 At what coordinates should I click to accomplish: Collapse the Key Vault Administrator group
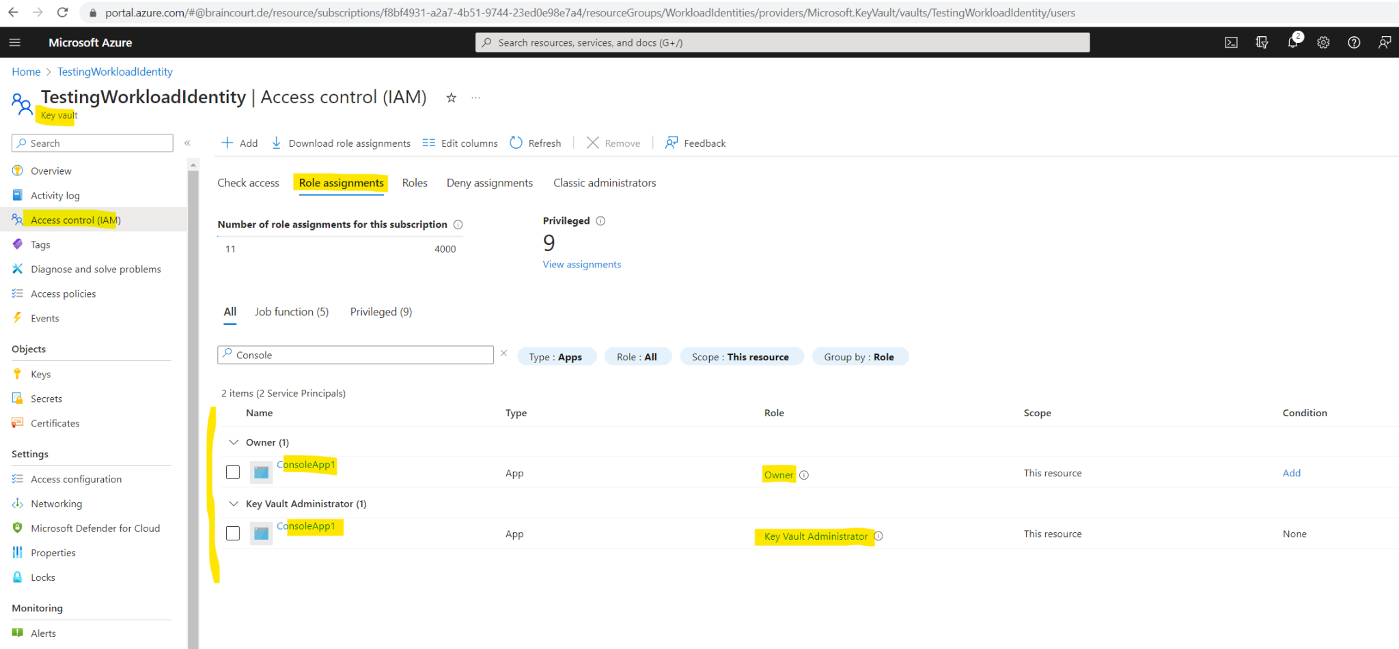[234, 503]
